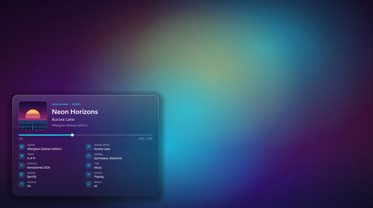Image resolution: width=373 pixels, height=208 pixels.
Task: Click the Afterglow (Deluxe Edition) text under artist
Action: (70, 125)
